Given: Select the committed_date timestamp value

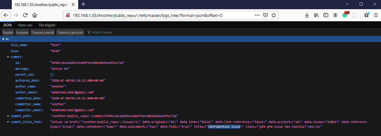Looking at the screenshot, I should pyautogui.click(x=78, y=98).
